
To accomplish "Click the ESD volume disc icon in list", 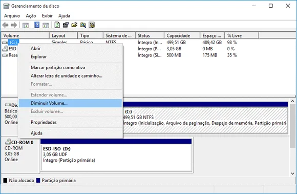I will 5,49.
